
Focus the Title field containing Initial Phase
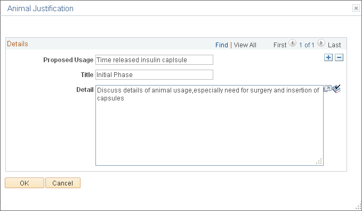tap(154, 75)
